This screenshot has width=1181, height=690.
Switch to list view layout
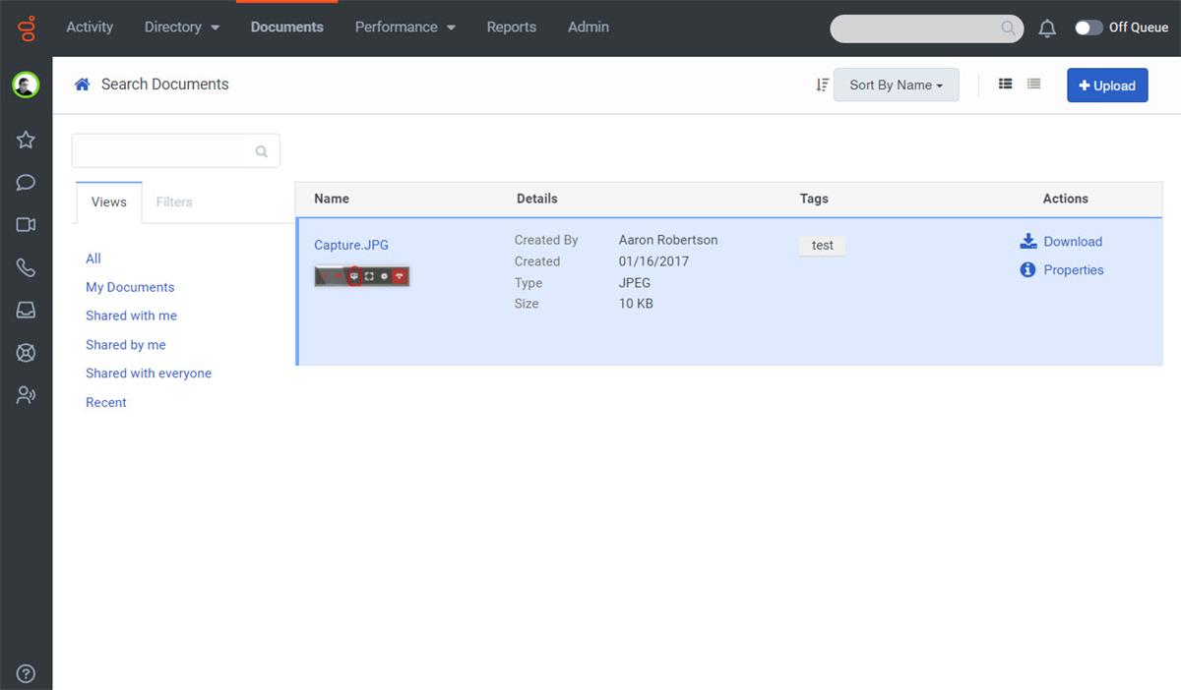tap(1005, 84)
